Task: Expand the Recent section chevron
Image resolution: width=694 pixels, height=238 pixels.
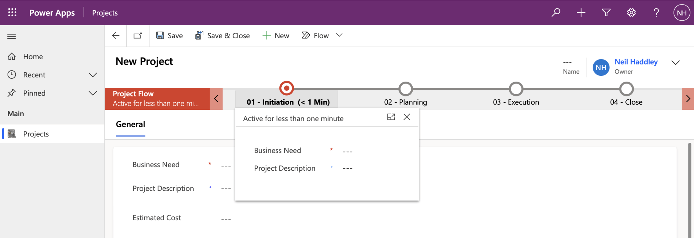Action: [x=93, y=75]
